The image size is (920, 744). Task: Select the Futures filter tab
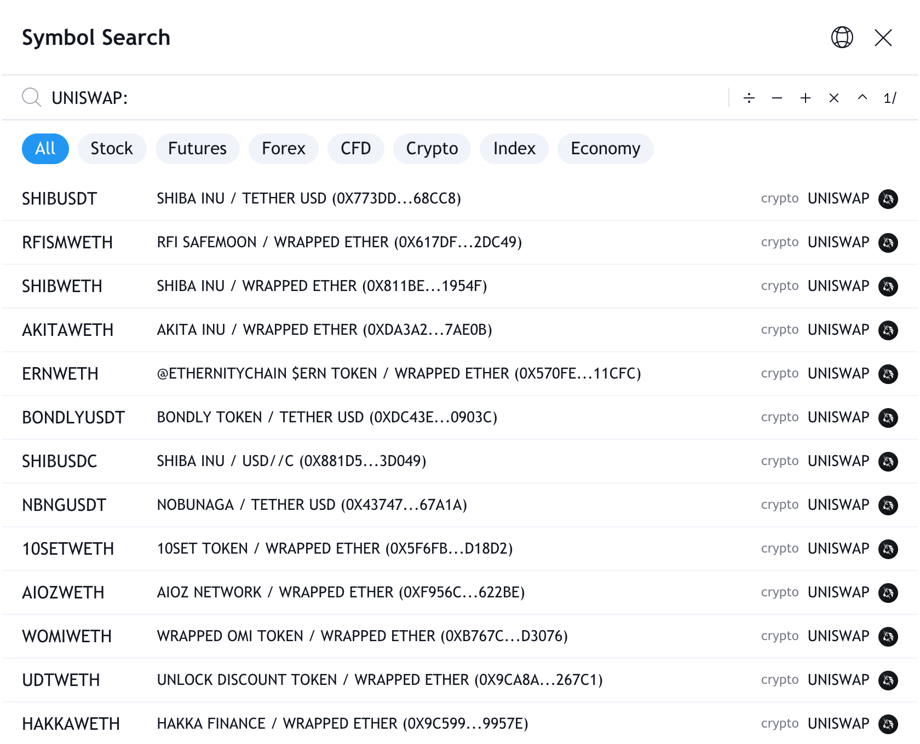click(197, 149)
